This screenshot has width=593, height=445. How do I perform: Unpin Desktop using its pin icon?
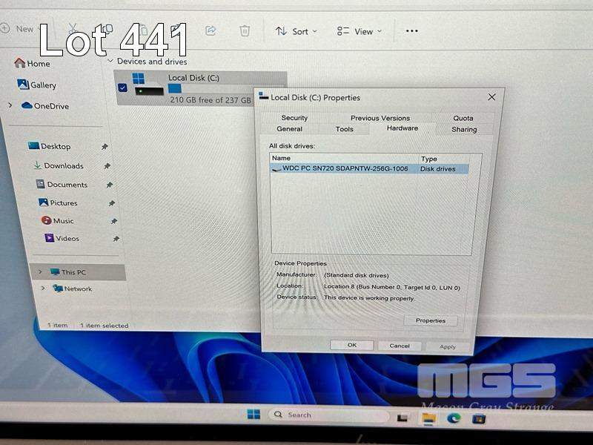pos(105,147)
